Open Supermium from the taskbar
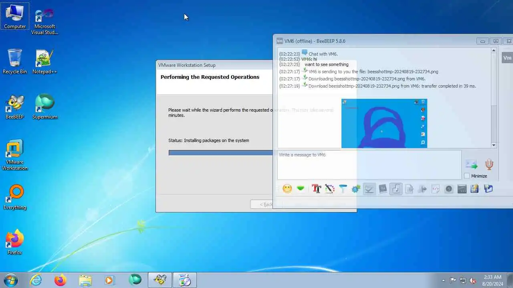This screenshot has height=288, width=513. coord(135,280)
